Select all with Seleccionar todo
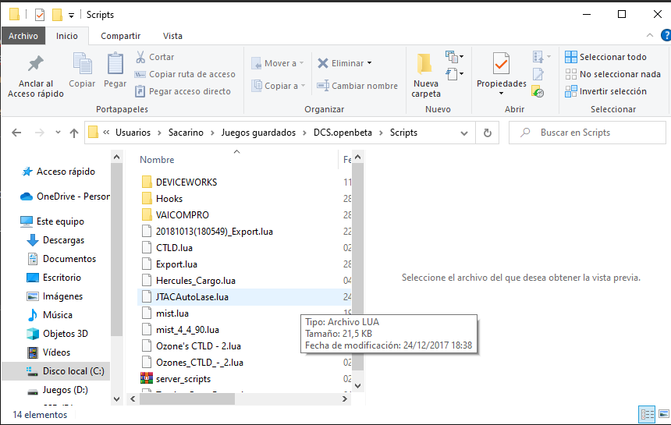 click(605, 57)
